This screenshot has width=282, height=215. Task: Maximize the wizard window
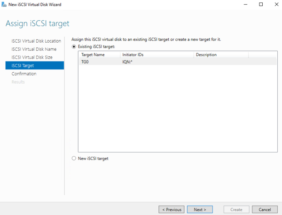(x=261, y=4)
